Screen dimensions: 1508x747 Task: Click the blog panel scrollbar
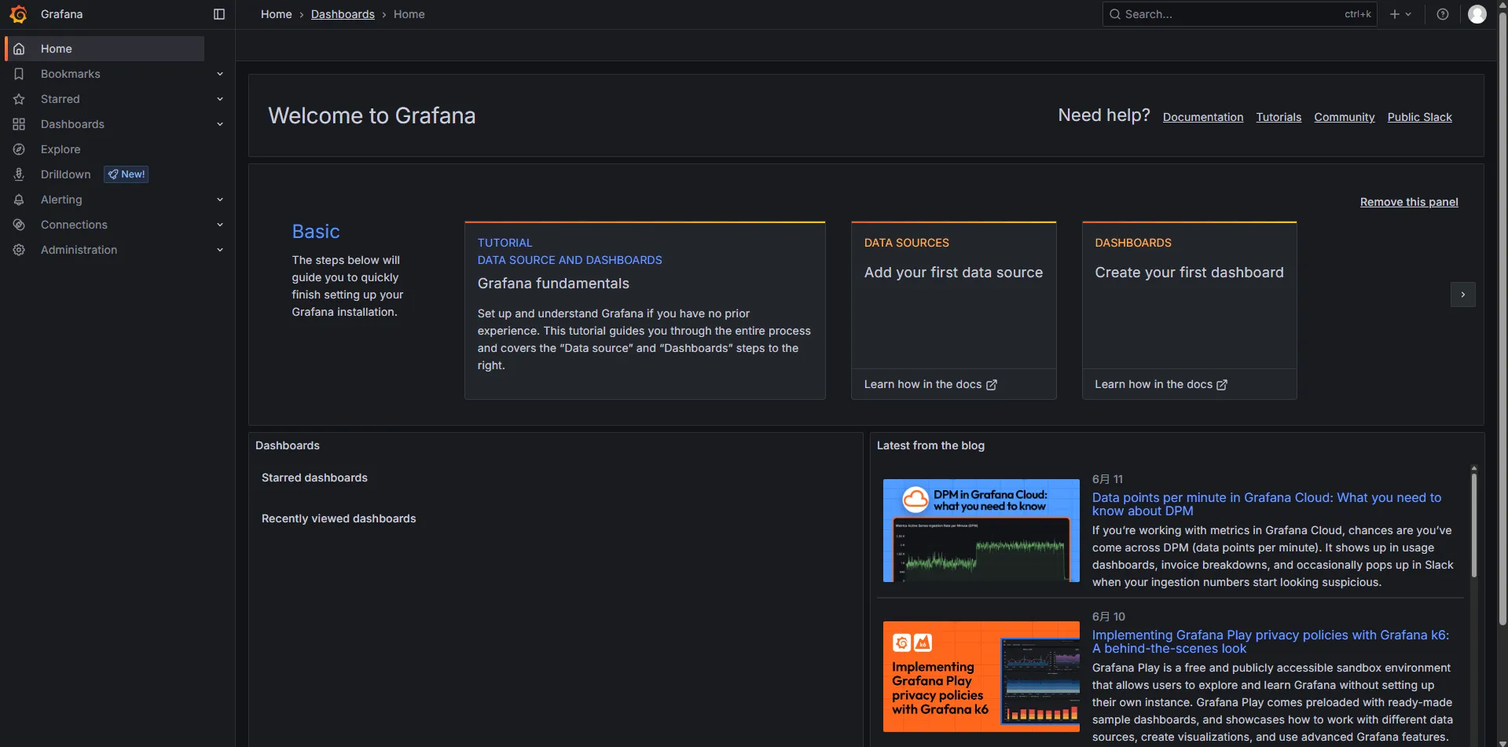point(1474,525)
